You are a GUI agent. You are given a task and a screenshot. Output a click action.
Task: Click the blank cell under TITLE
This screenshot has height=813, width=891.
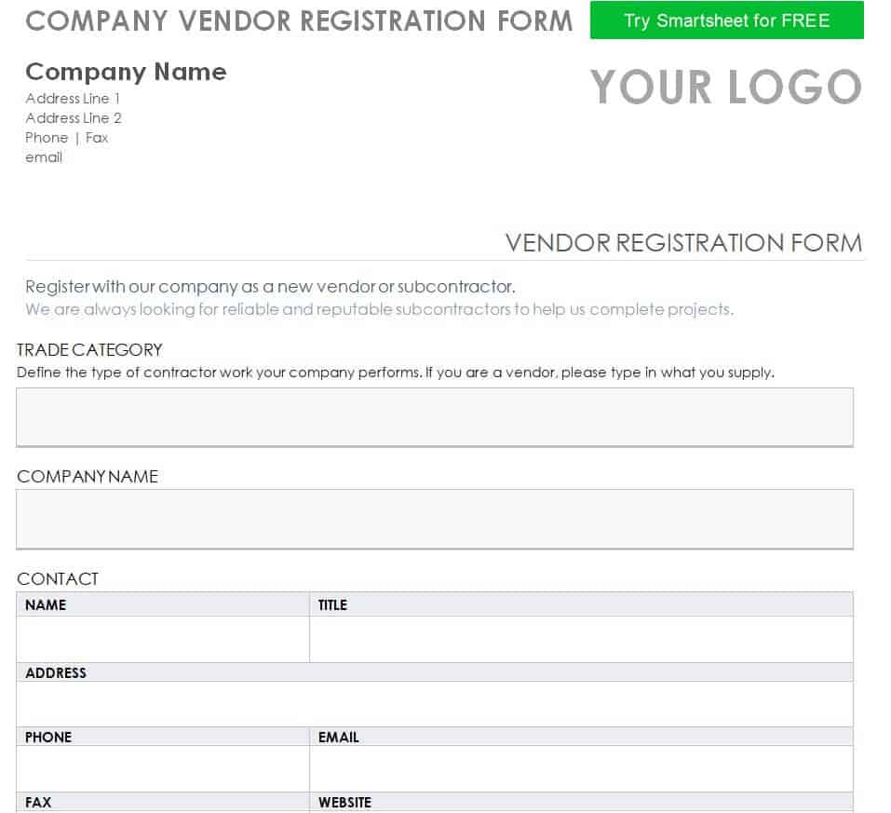[x=581, y=639]
